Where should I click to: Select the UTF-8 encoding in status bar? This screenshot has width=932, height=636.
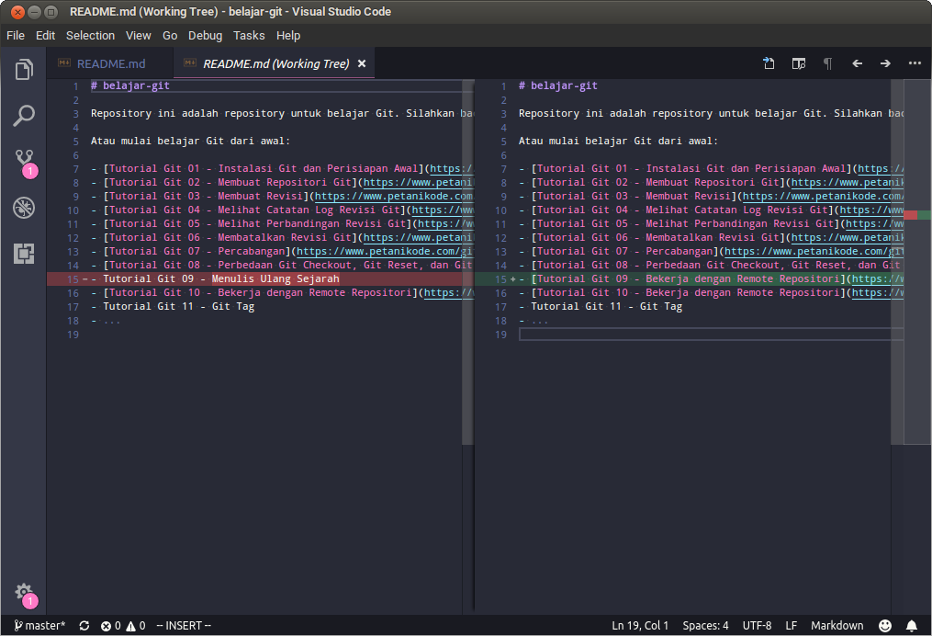tap(757, 626)
